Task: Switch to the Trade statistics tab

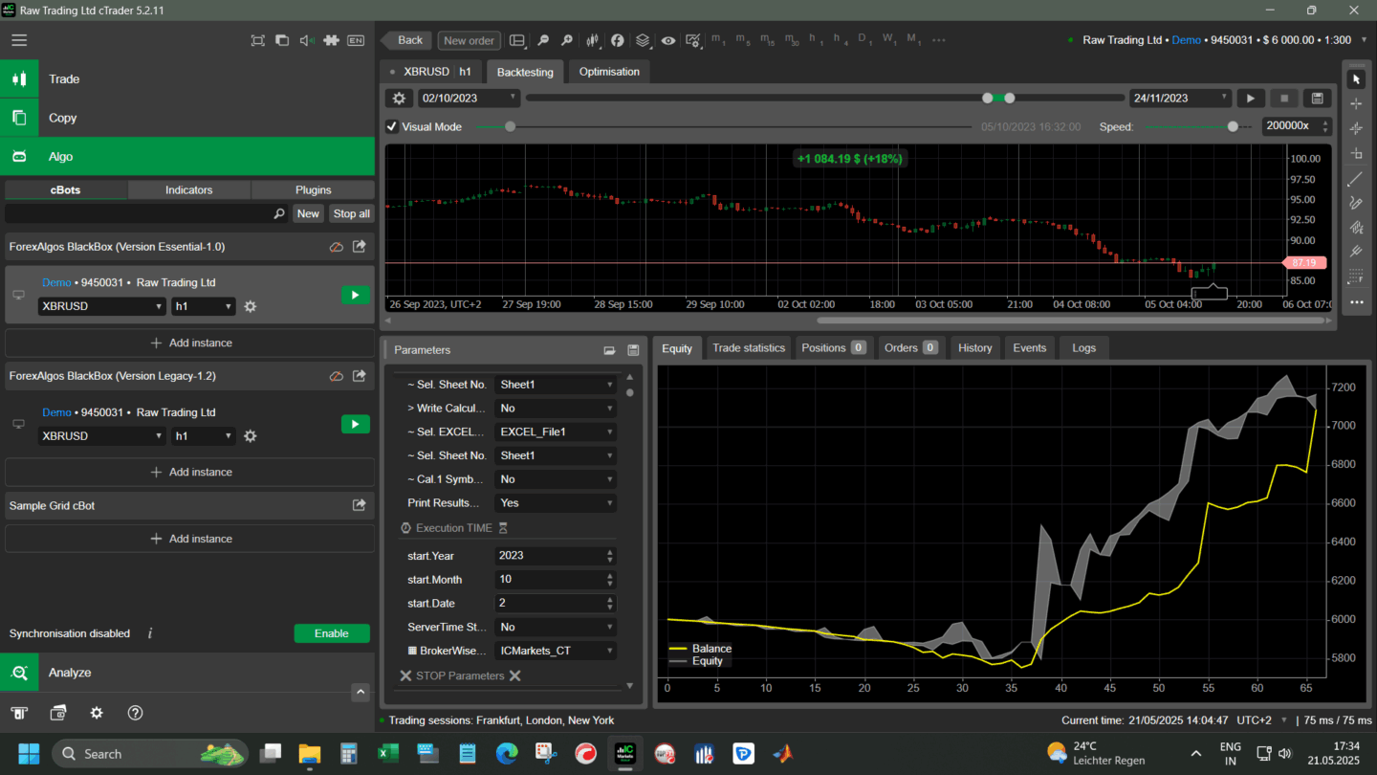Action: click(x=748, y=348)
